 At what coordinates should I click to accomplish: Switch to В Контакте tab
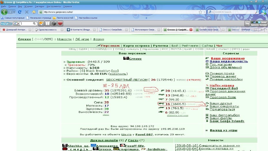[x=81, y=30]
